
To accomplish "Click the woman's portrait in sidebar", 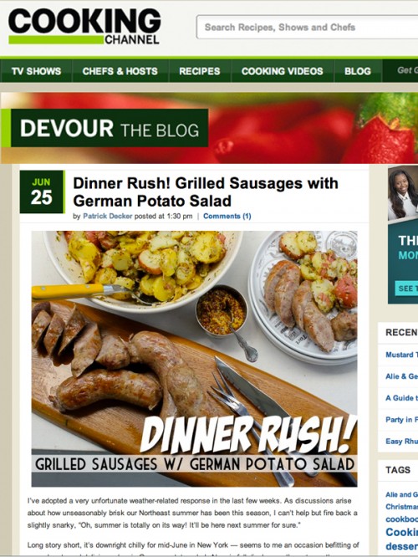I will pyautogui.click(x=403, y=193).
